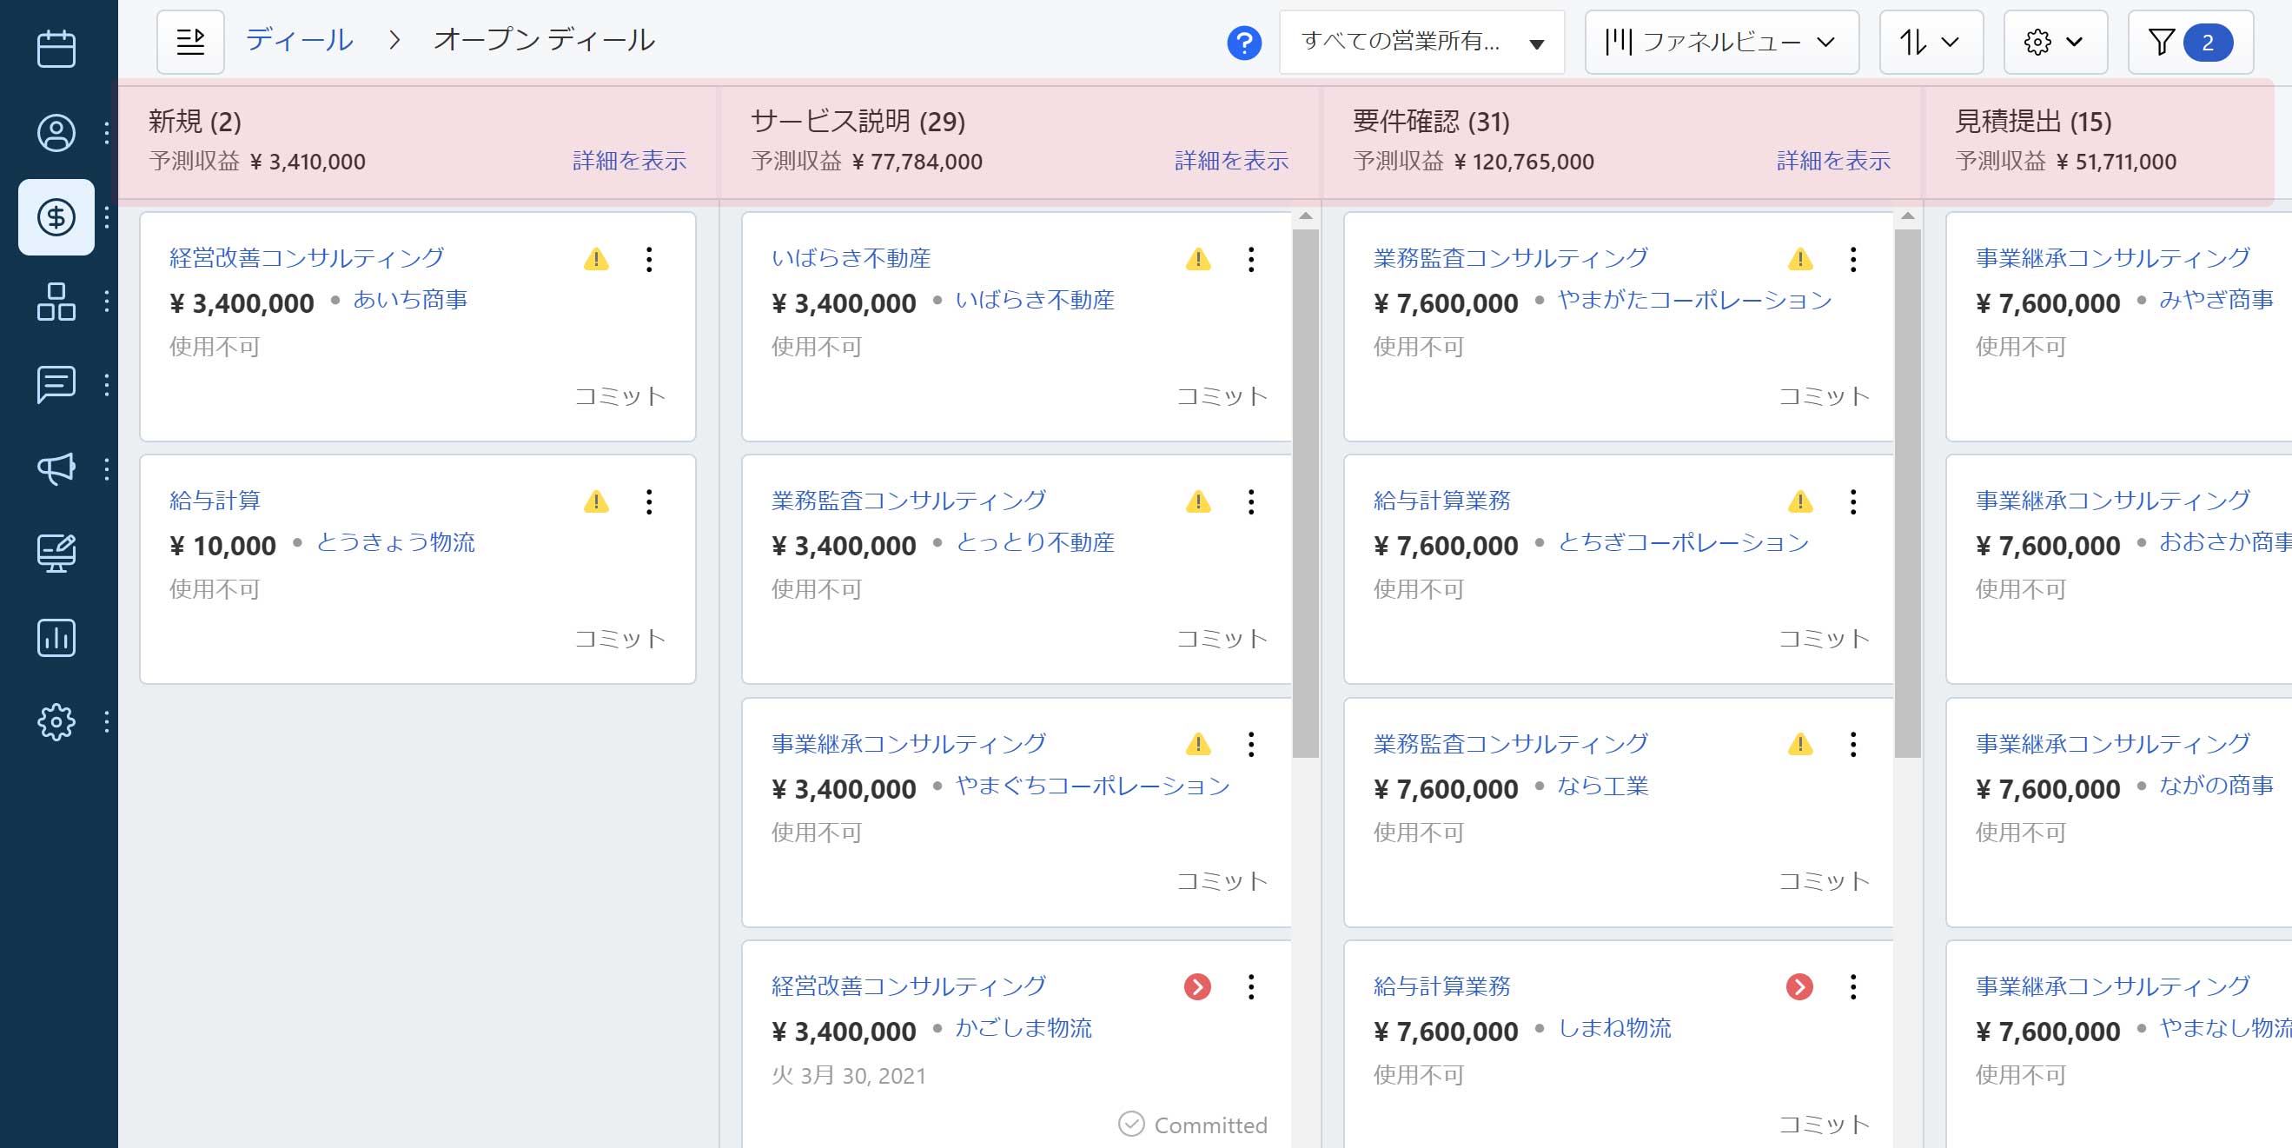Click the 火 3月 30, 2021 date text
The image size is (2292, 1148).
pyautogui.click(x=849, y=1076)
